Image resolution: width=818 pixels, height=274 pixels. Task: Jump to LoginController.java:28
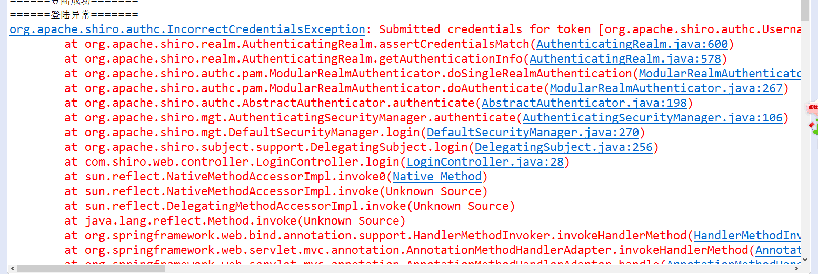[485, 162]
